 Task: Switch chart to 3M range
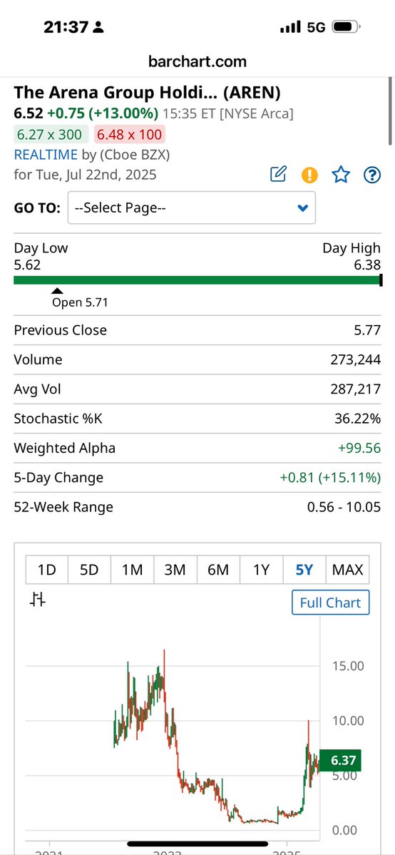[x=175, y=570]
